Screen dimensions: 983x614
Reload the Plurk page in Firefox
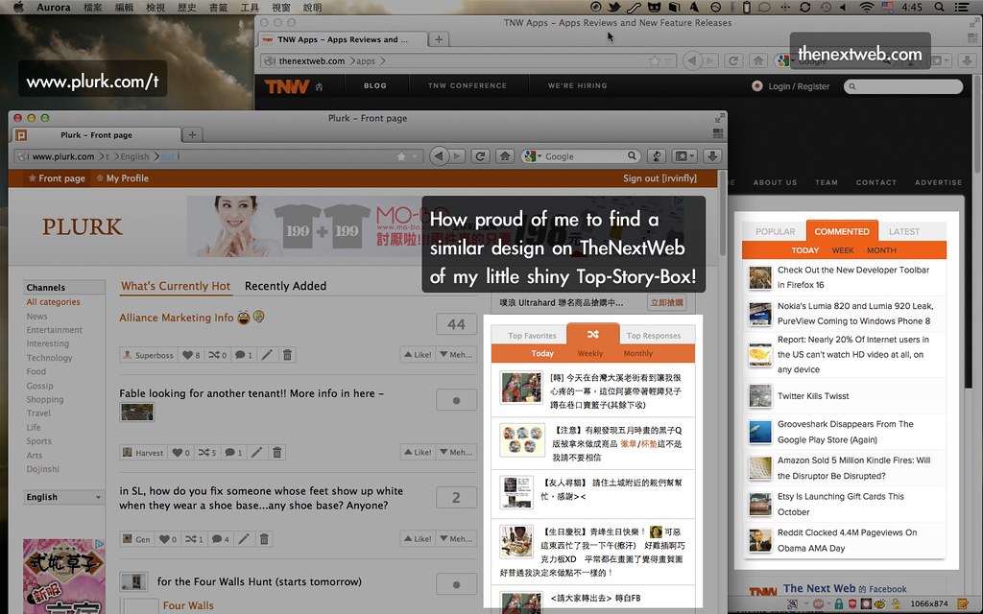coord(482,155)
